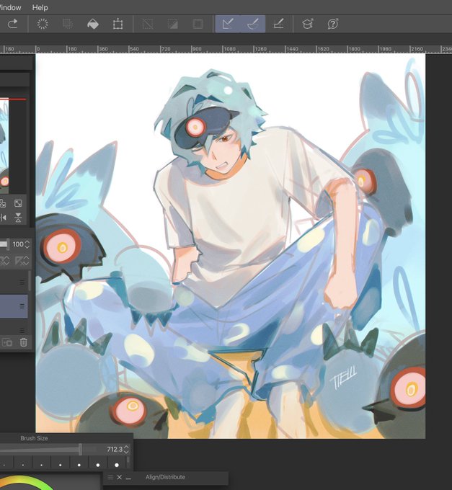This screenshot has height=490, width=452.
Task: Enable Snap to Grid in the command bar
Action: click(x=278, y=24)
